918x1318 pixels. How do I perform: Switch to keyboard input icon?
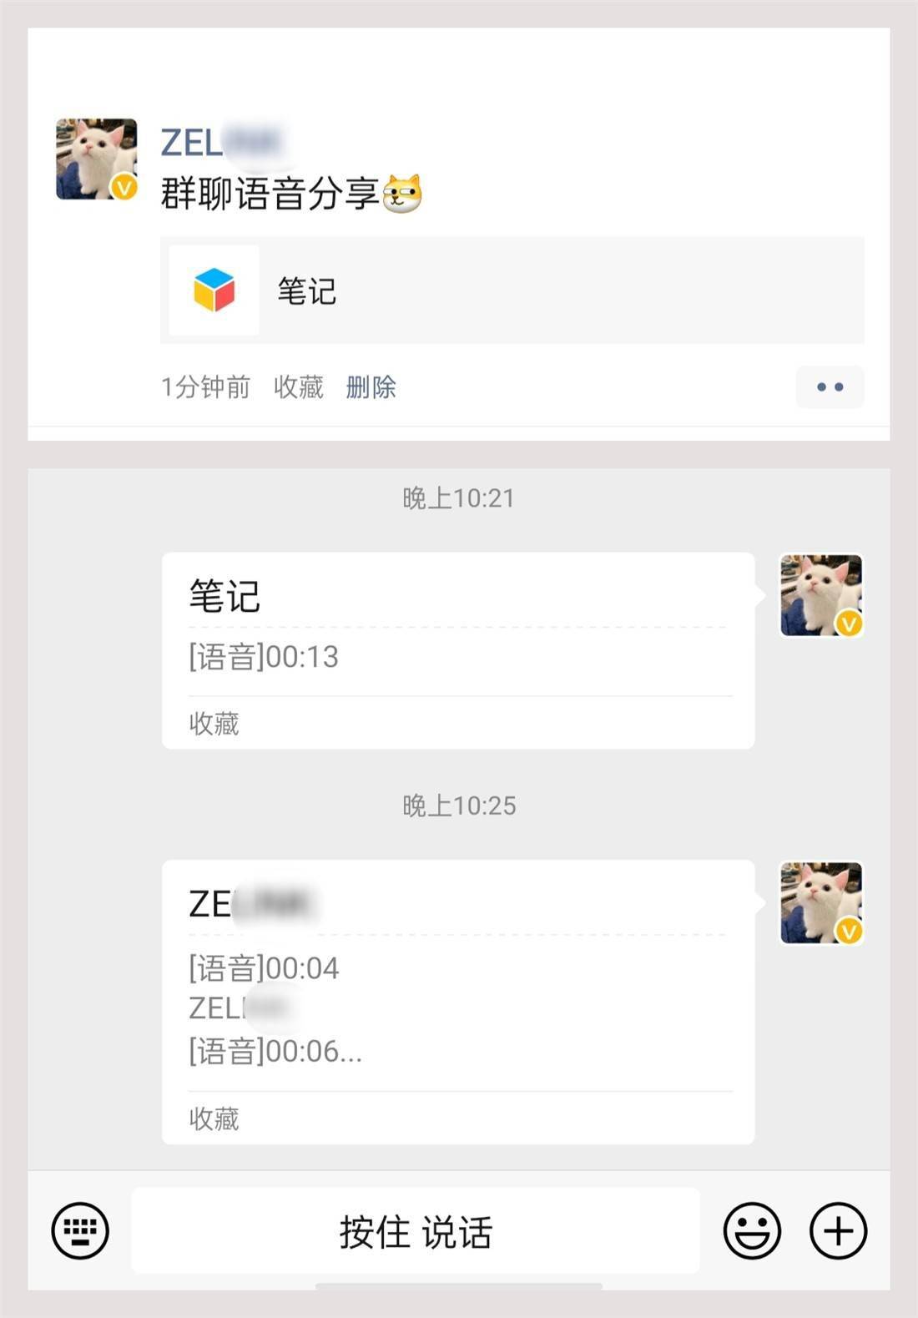[x=80, y=1230]
